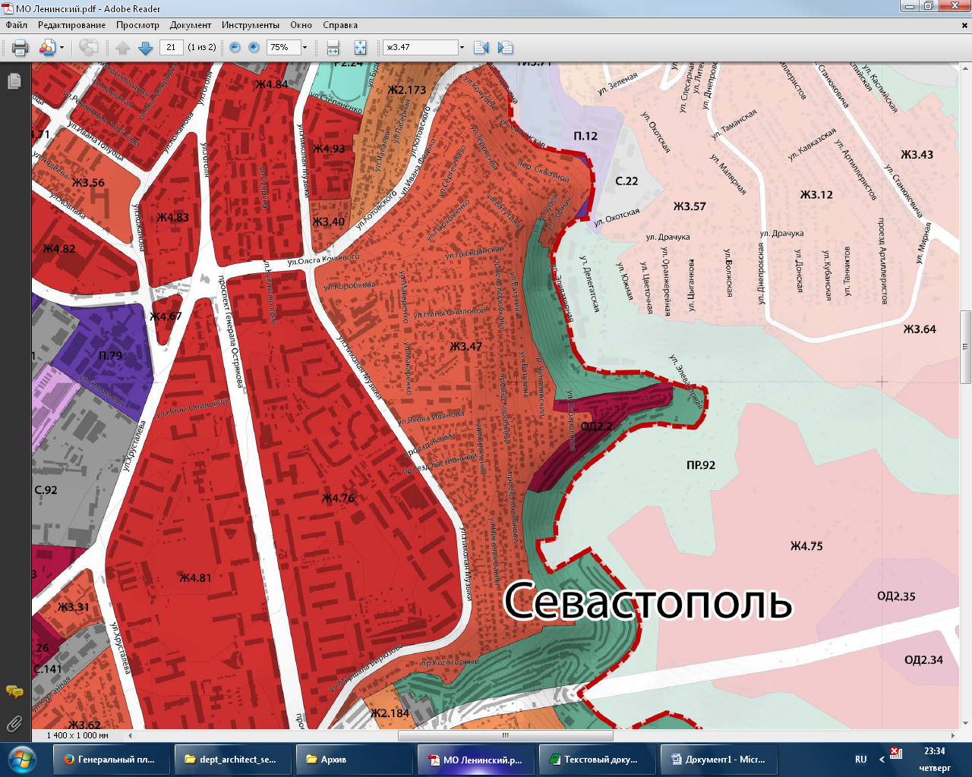Image resolution: width=972 pixels, height=777 pixels.
Task: Click the network icon in the system tray
Action: [896, 753]
